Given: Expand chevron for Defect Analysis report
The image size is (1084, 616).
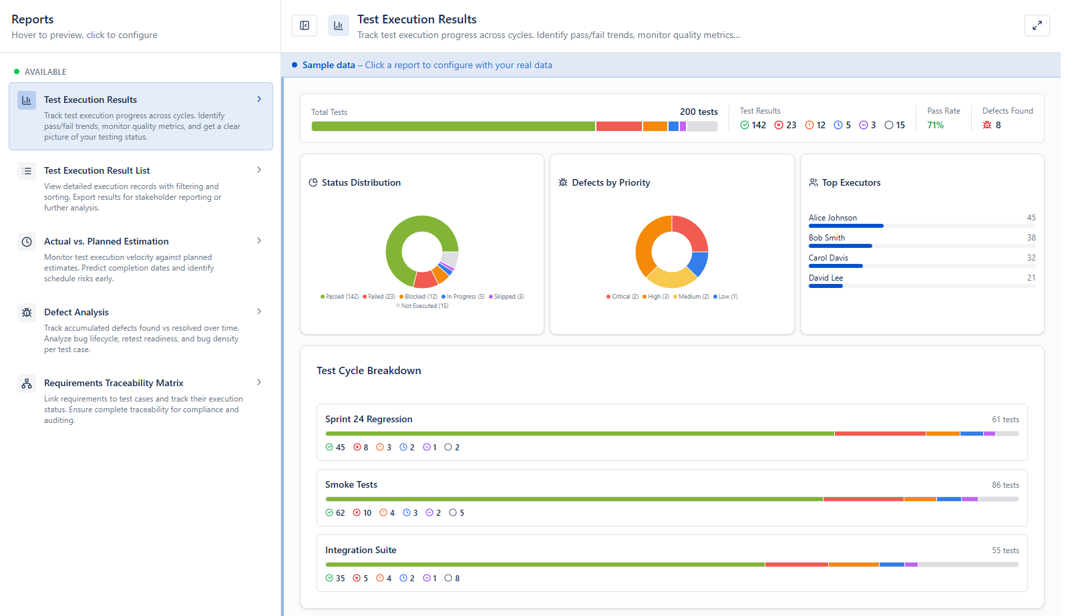Looking at the screenshot, I should 259,311.
